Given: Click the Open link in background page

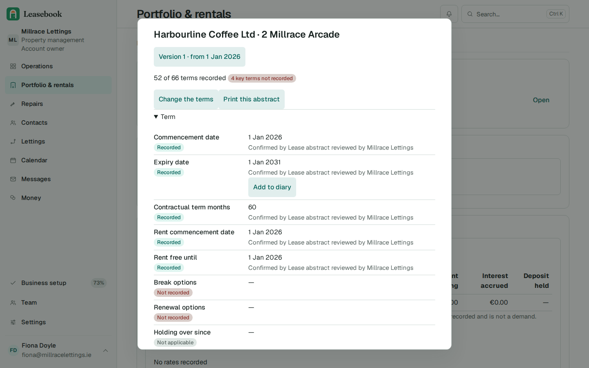Looking at the screenshot, I should tap(541, 100).
